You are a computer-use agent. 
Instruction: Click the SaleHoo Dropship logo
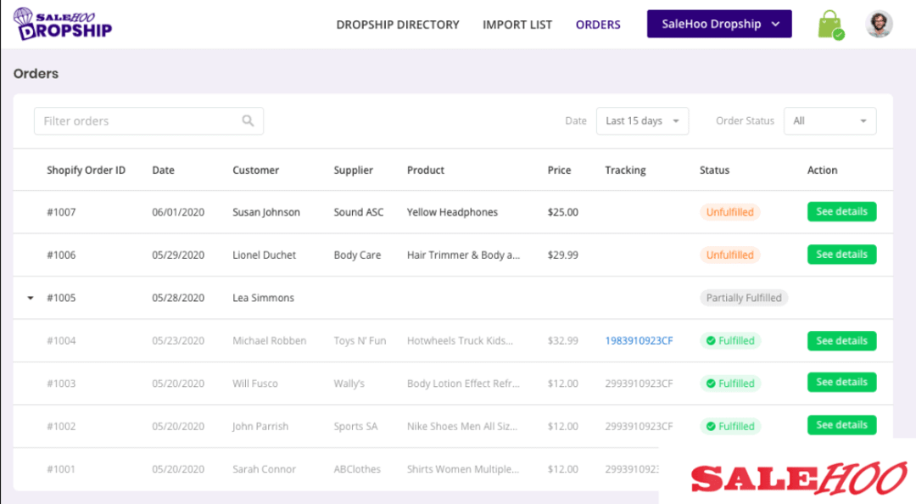tap(62, 23)
